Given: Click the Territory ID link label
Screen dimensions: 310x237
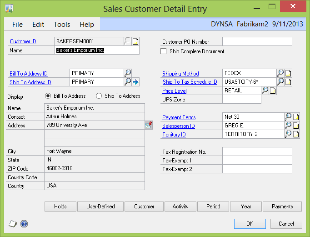Looking at the screenshot, I should click(174, 135).
